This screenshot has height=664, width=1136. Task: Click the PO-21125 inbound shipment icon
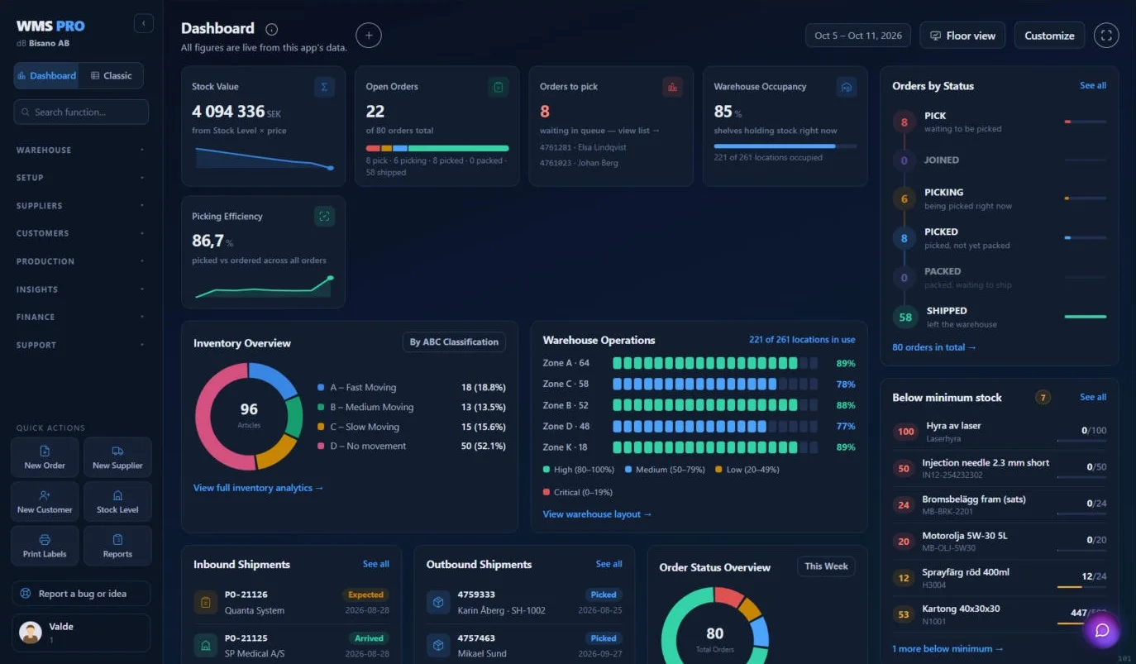pyautogui.click(x=205, y=645)
